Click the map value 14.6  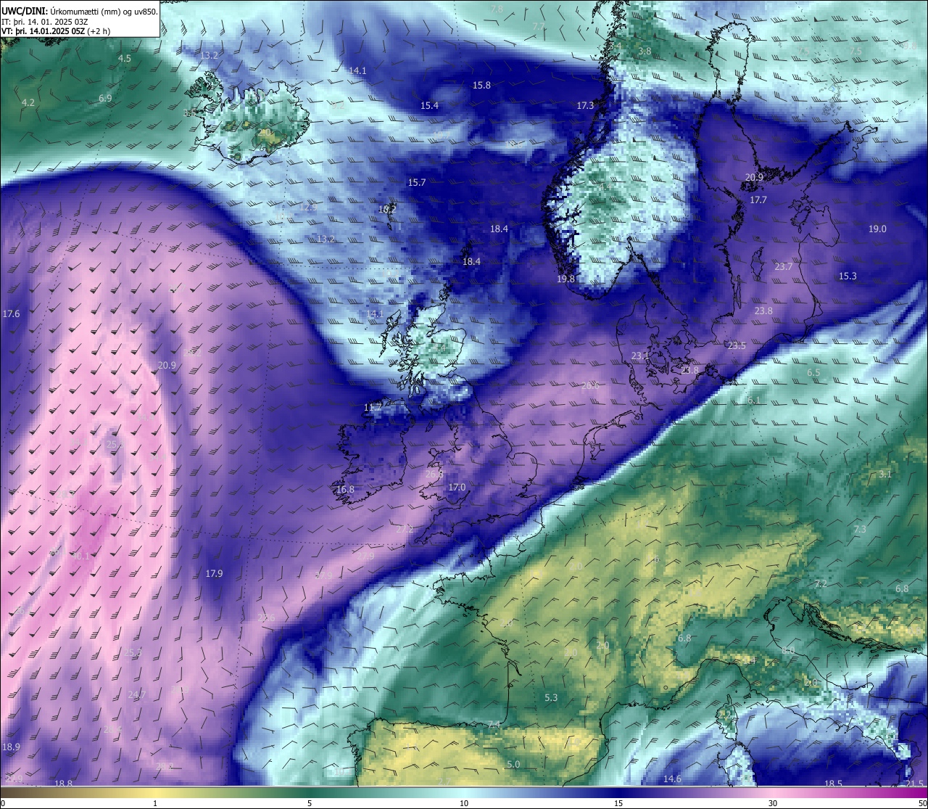coord(672,779)
